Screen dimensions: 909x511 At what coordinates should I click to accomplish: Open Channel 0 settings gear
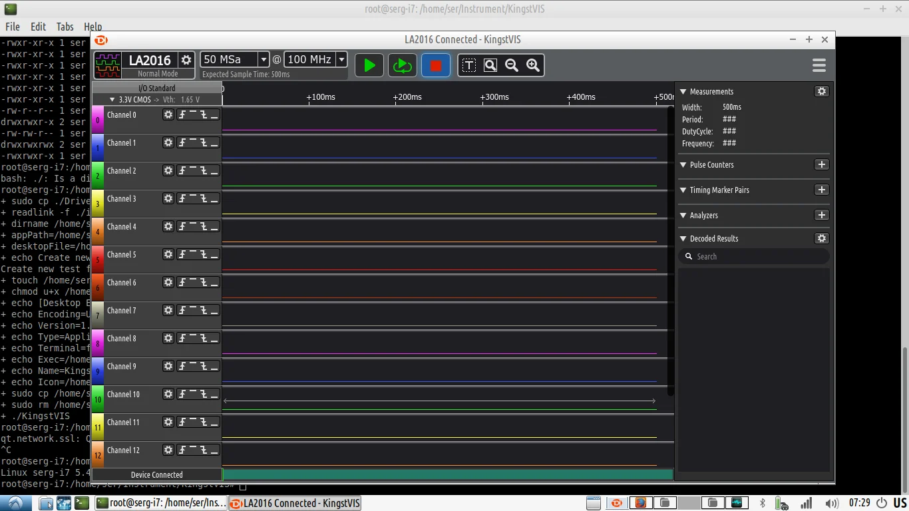click(168, 114)
